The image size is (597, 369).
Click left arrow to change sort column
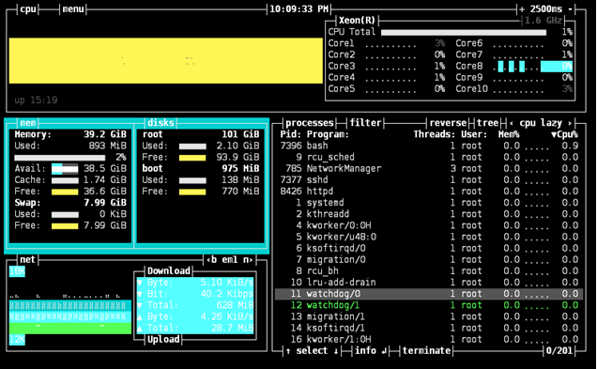511,123
